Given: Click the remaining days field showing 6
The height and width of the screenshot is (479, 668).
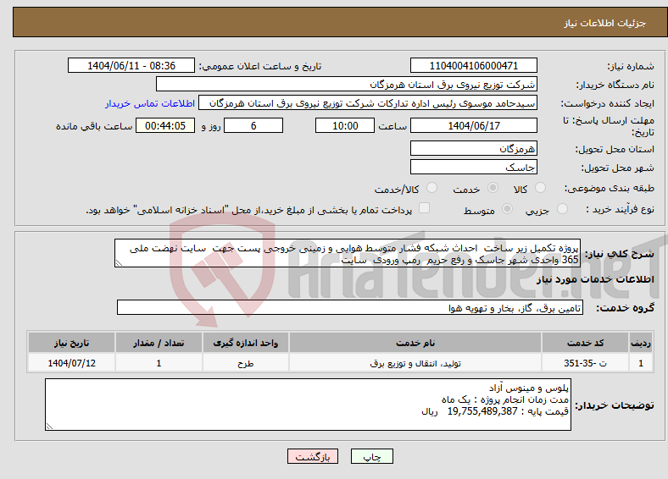Looking at the screenshot, I should 253,125.
